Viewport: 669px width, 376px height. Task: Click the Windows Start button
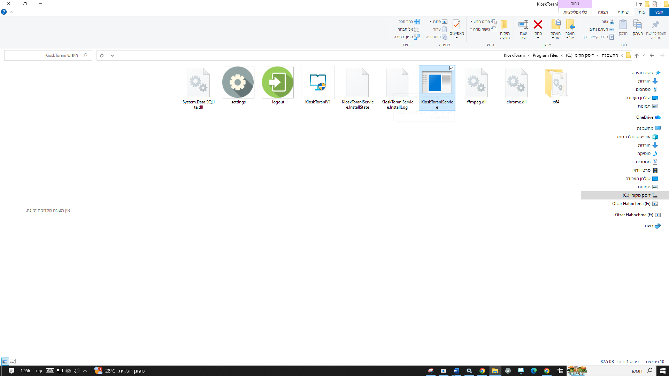[662, 371]
